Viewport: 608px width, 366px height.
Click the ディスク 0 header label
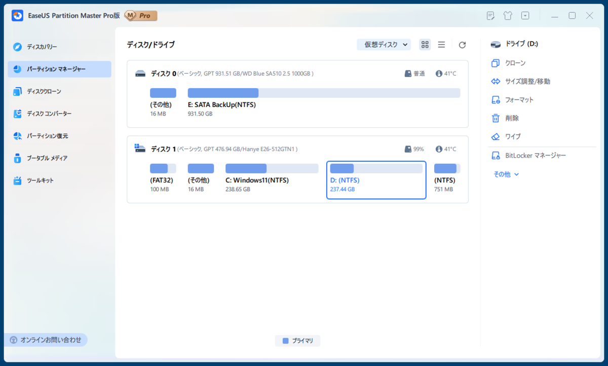click(x=164, y=74)
